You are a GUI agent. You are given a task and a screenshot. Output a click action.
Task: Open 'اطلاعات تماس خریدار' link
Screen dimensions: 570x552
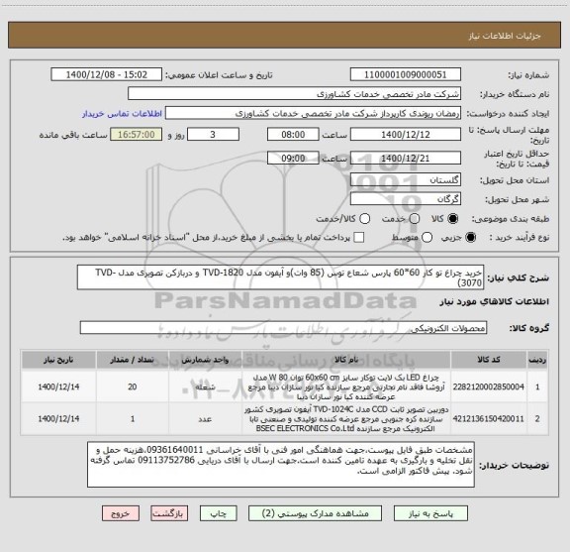pyautogui.click(x=122, y=114)
